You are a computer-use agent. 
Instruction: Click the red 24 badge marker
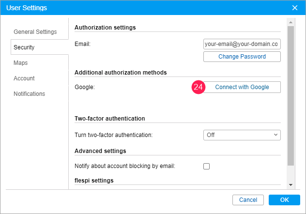[199, 87]
